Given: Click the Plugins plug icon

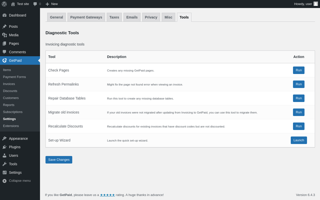Looking at the screenshot, I should click(x=4, y=147).
